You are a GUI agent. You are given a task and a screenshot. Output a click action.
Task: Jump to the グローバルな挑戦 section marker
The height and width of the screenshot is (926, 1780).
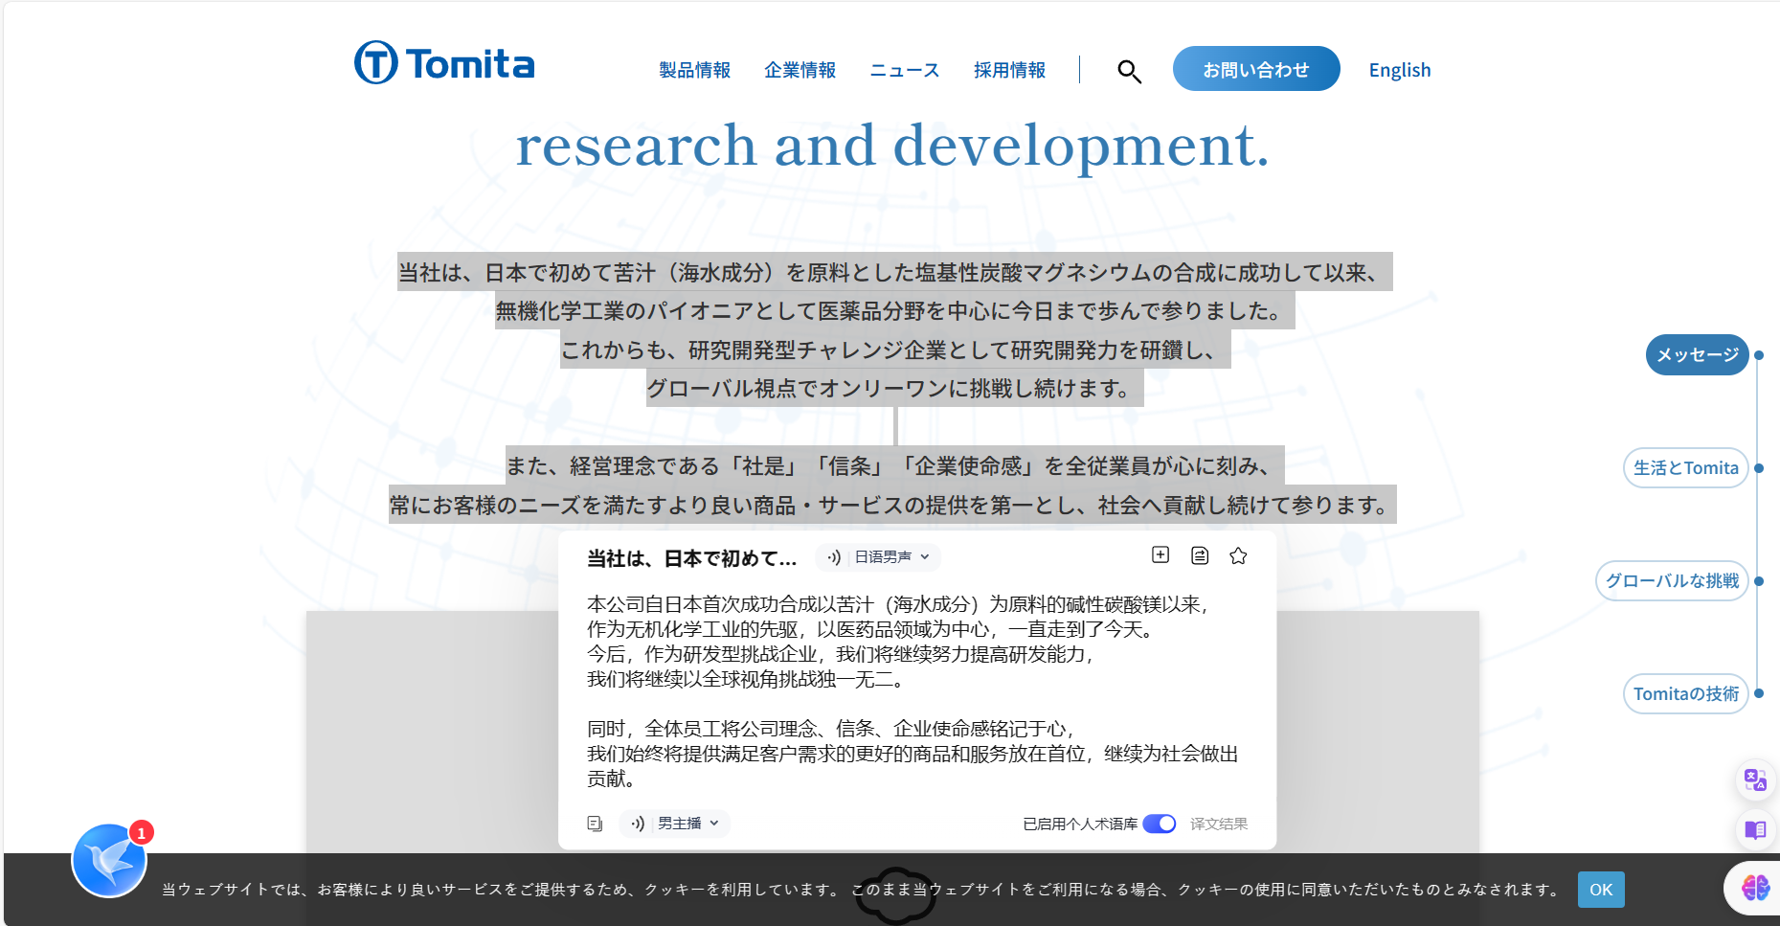click(1672, 581)
